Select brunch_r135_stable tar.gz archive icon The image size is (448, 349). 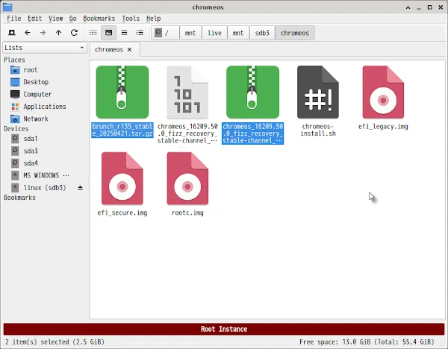pyautogui.click(x=122, y=92)
